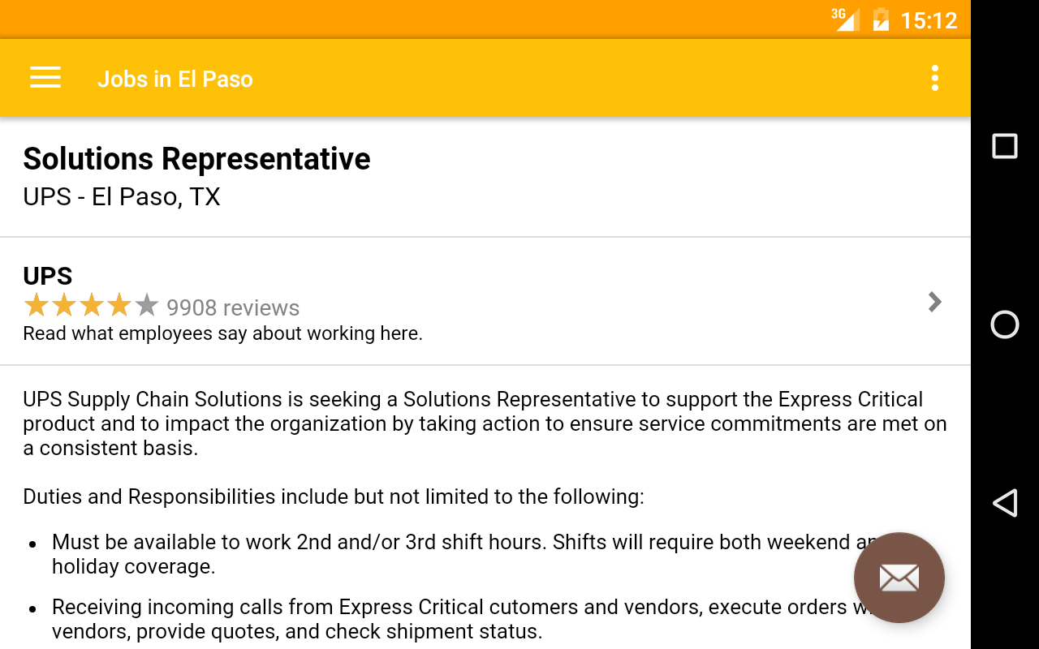Tap the UPS Supply Chain Solutions paragraph

pyautogui.click(x=485, y=423)
